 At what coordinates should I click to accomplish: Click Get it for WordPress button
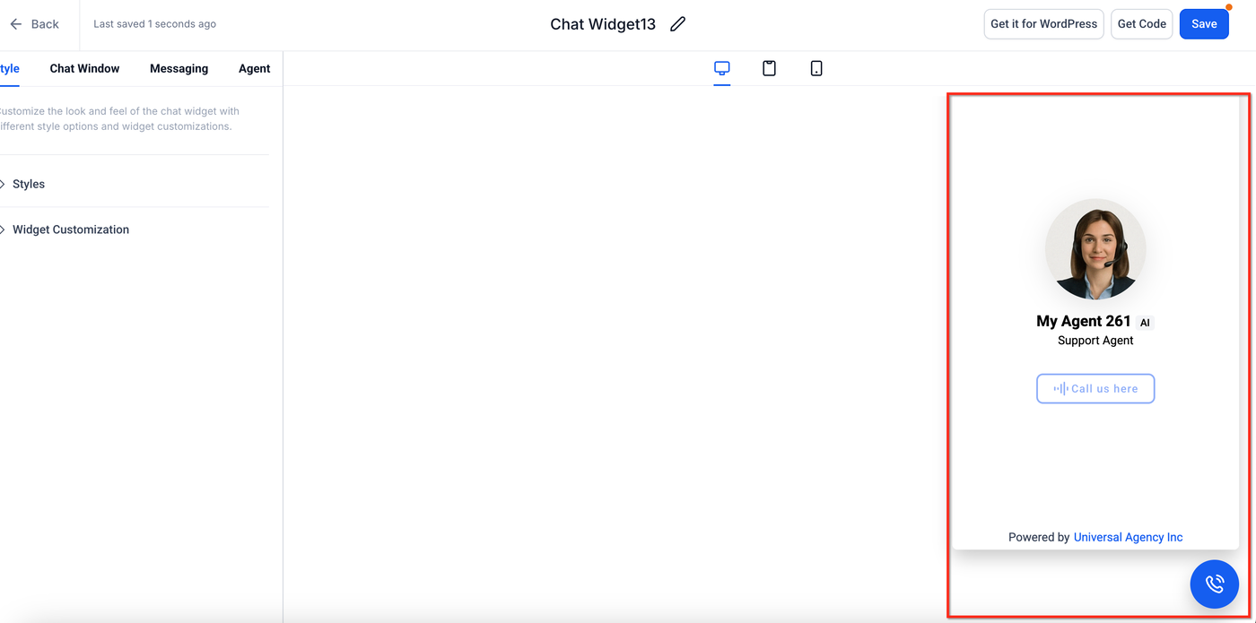tap(1043, 24)
